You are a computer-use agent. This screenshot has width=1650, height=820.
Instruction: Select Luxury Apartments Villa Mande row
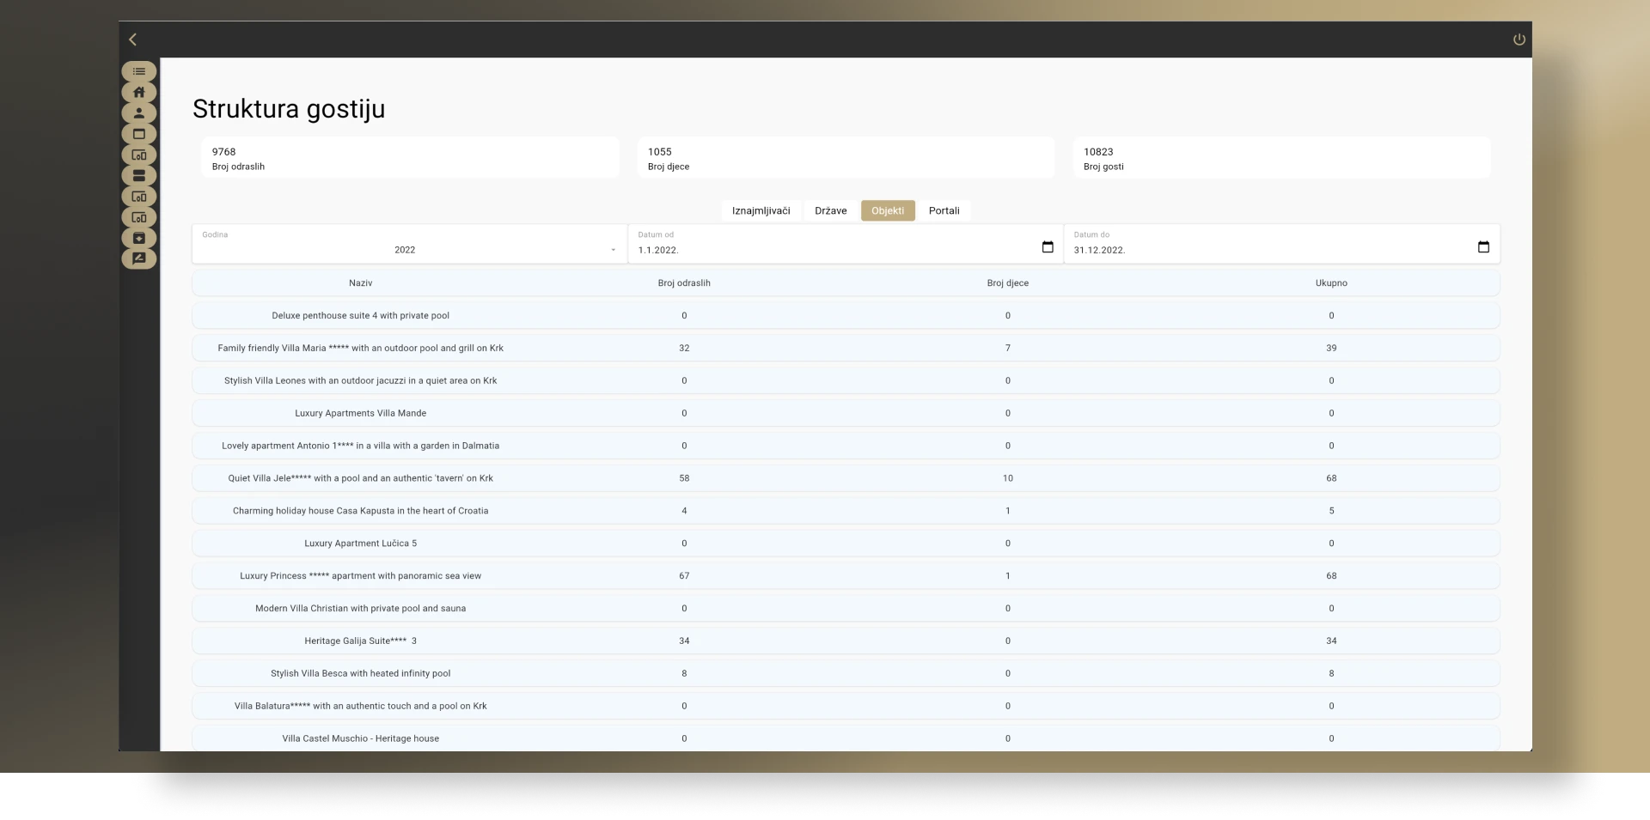pos(846,413)
